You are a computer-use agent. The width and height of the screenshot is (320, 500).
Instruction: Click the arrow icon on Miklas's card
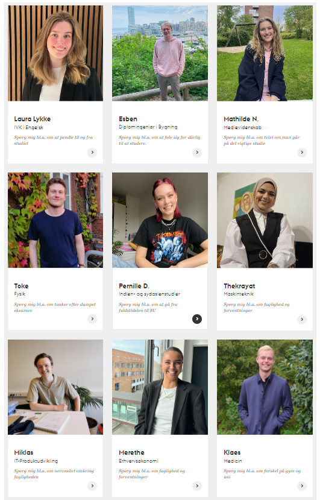tap(92, 486)
